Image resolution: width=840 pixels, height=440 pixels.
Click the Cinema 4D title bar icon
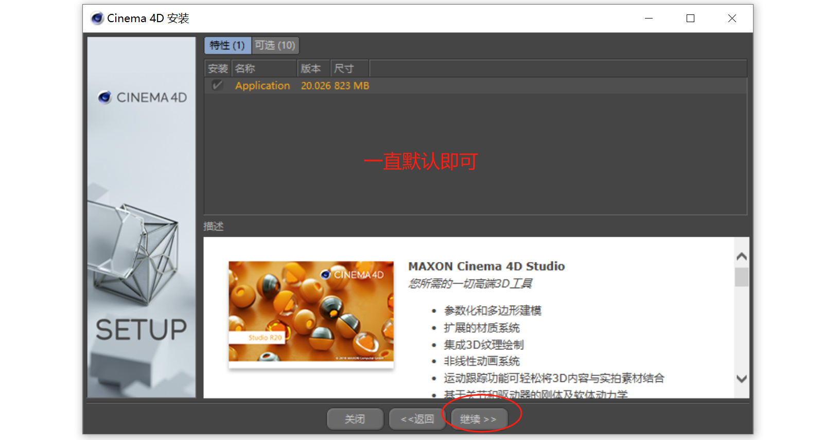point(97,19)
